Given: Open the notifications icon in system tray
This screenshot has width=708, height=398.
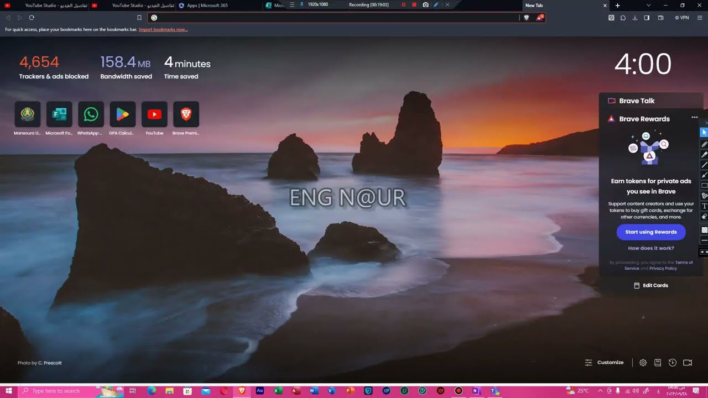Looking at the screenshot, I should [x=696, y=391].
